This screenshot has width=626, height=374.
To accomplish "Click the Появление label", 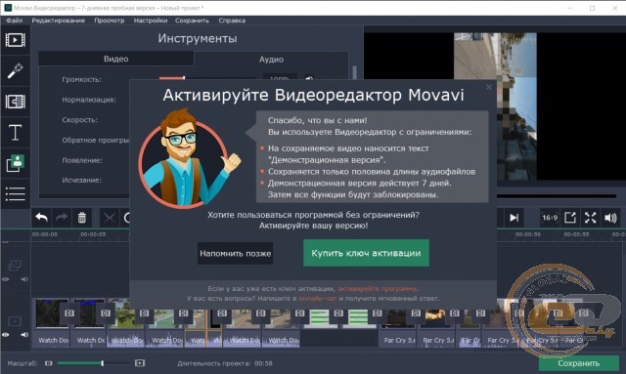I will [x=82, y=160].
